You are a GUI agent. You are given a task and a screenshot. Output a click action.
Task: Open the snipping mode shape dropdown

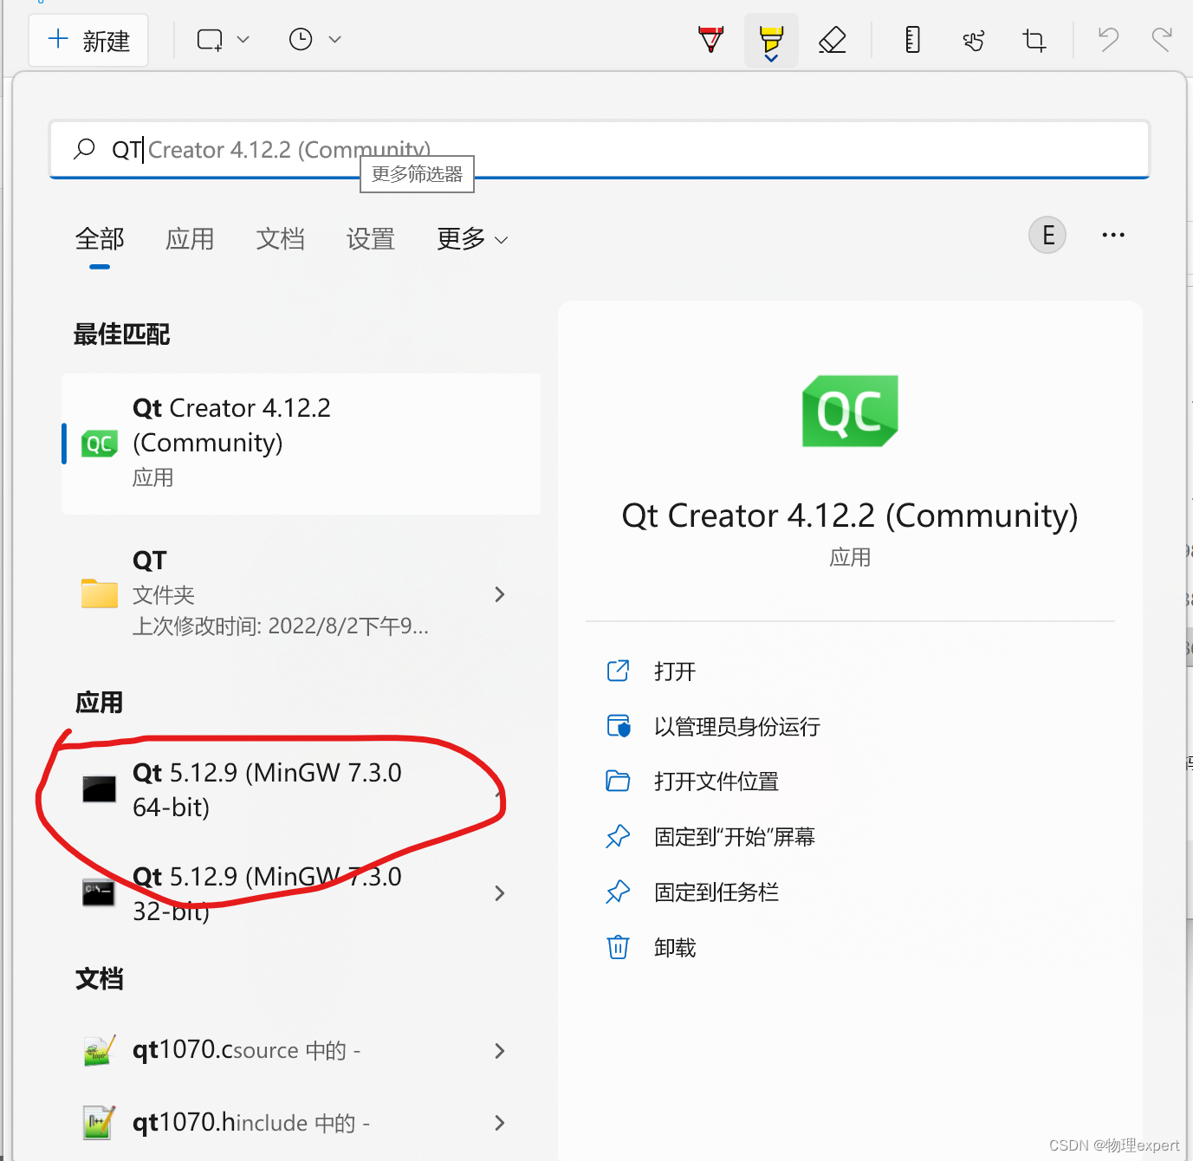click(223, 40)
